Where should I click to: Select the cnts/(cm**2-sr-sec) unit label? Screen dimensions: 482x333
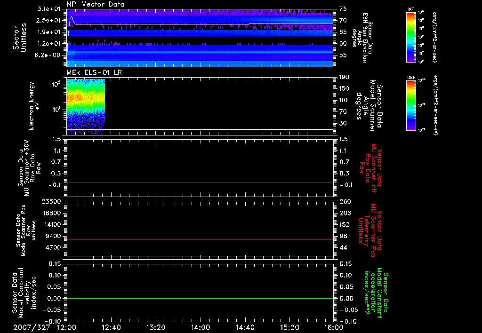pyautogui.click(x=434, y=37)
